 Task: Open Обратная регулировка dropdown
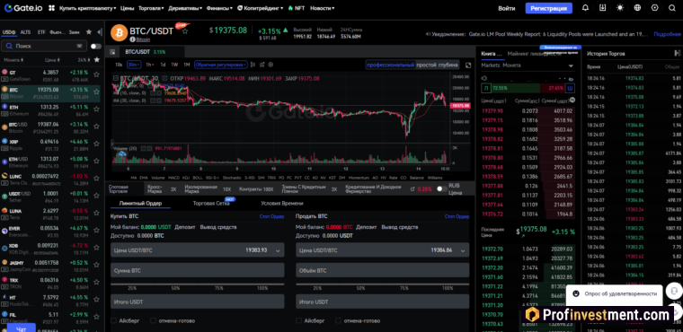(x=221, y=65)
